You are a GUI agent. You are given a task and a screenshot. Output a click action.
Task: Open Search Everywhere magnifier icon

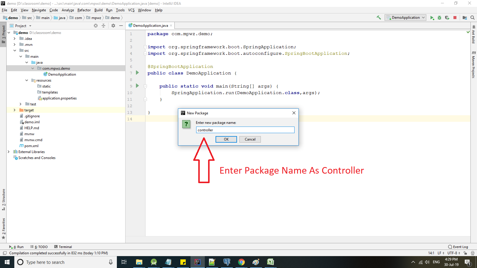[x=473, y=18]
